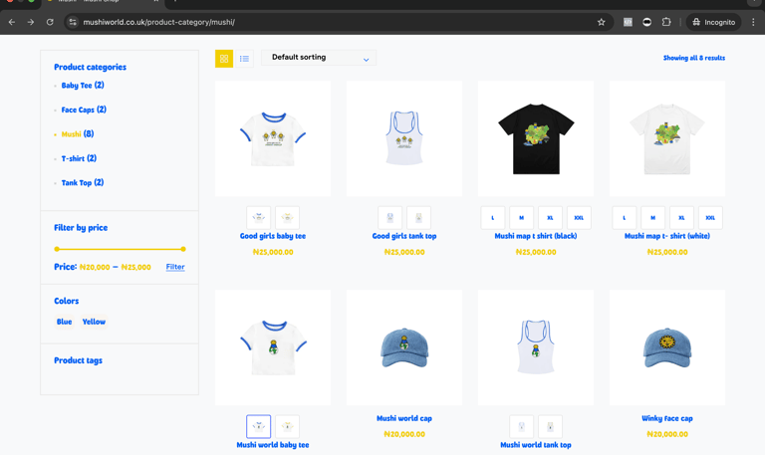Open Chrome's three-dot menu
The image size is (765, 455).
click(753, 22)
